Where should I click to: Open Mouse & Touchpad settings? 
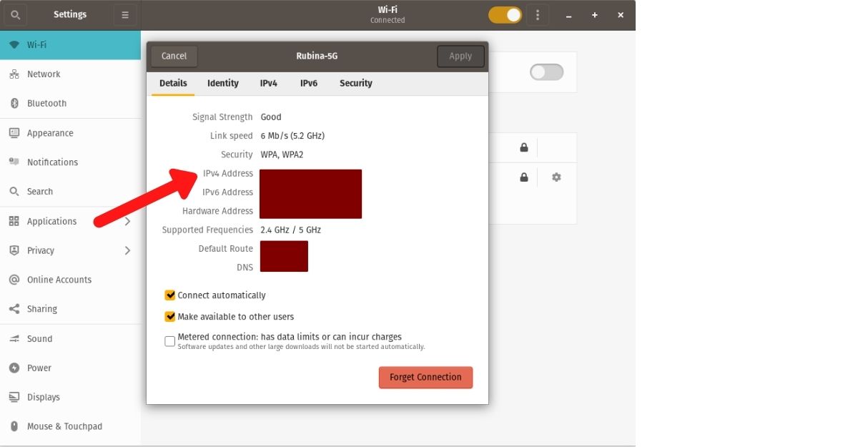(x=70, y=427)
